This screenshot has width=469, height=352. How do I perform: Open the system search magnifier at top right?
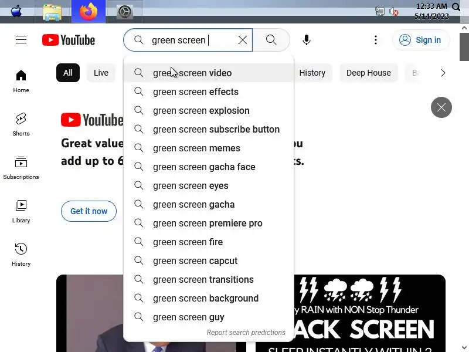coord(456,6)
